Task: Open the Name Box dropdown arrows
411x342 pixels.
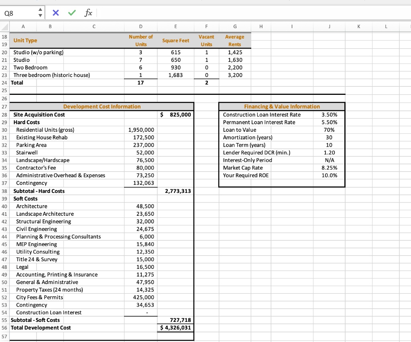Action: pos(40,13)
